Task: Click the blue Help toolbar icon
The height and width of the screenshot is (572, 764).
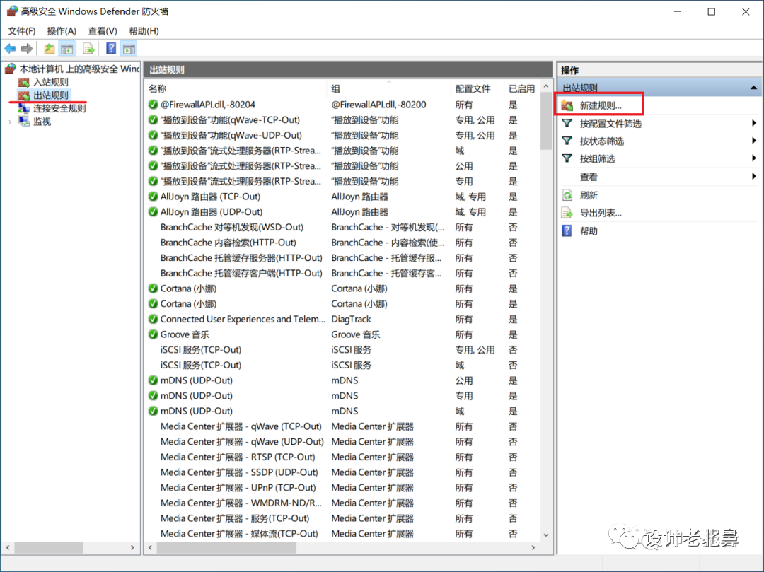Action: tap(111, 48)
